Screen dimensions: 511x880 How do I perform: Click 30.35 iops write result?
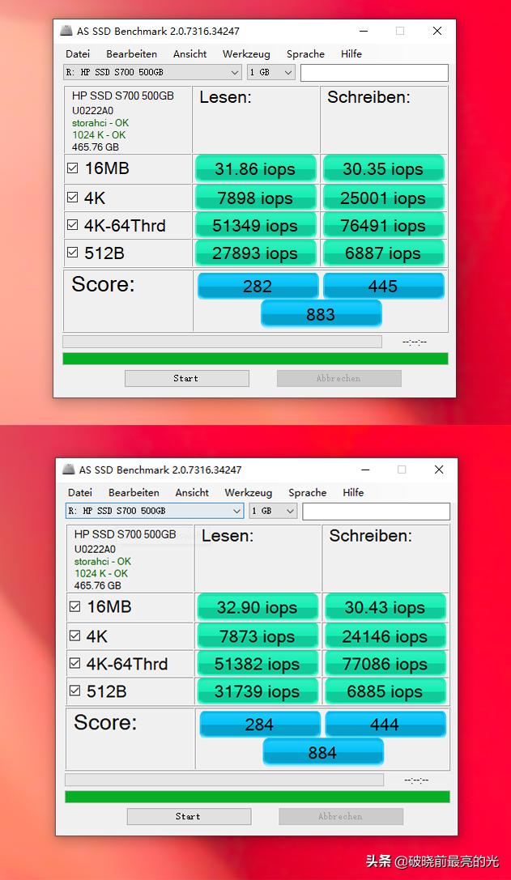pos(383,169)
